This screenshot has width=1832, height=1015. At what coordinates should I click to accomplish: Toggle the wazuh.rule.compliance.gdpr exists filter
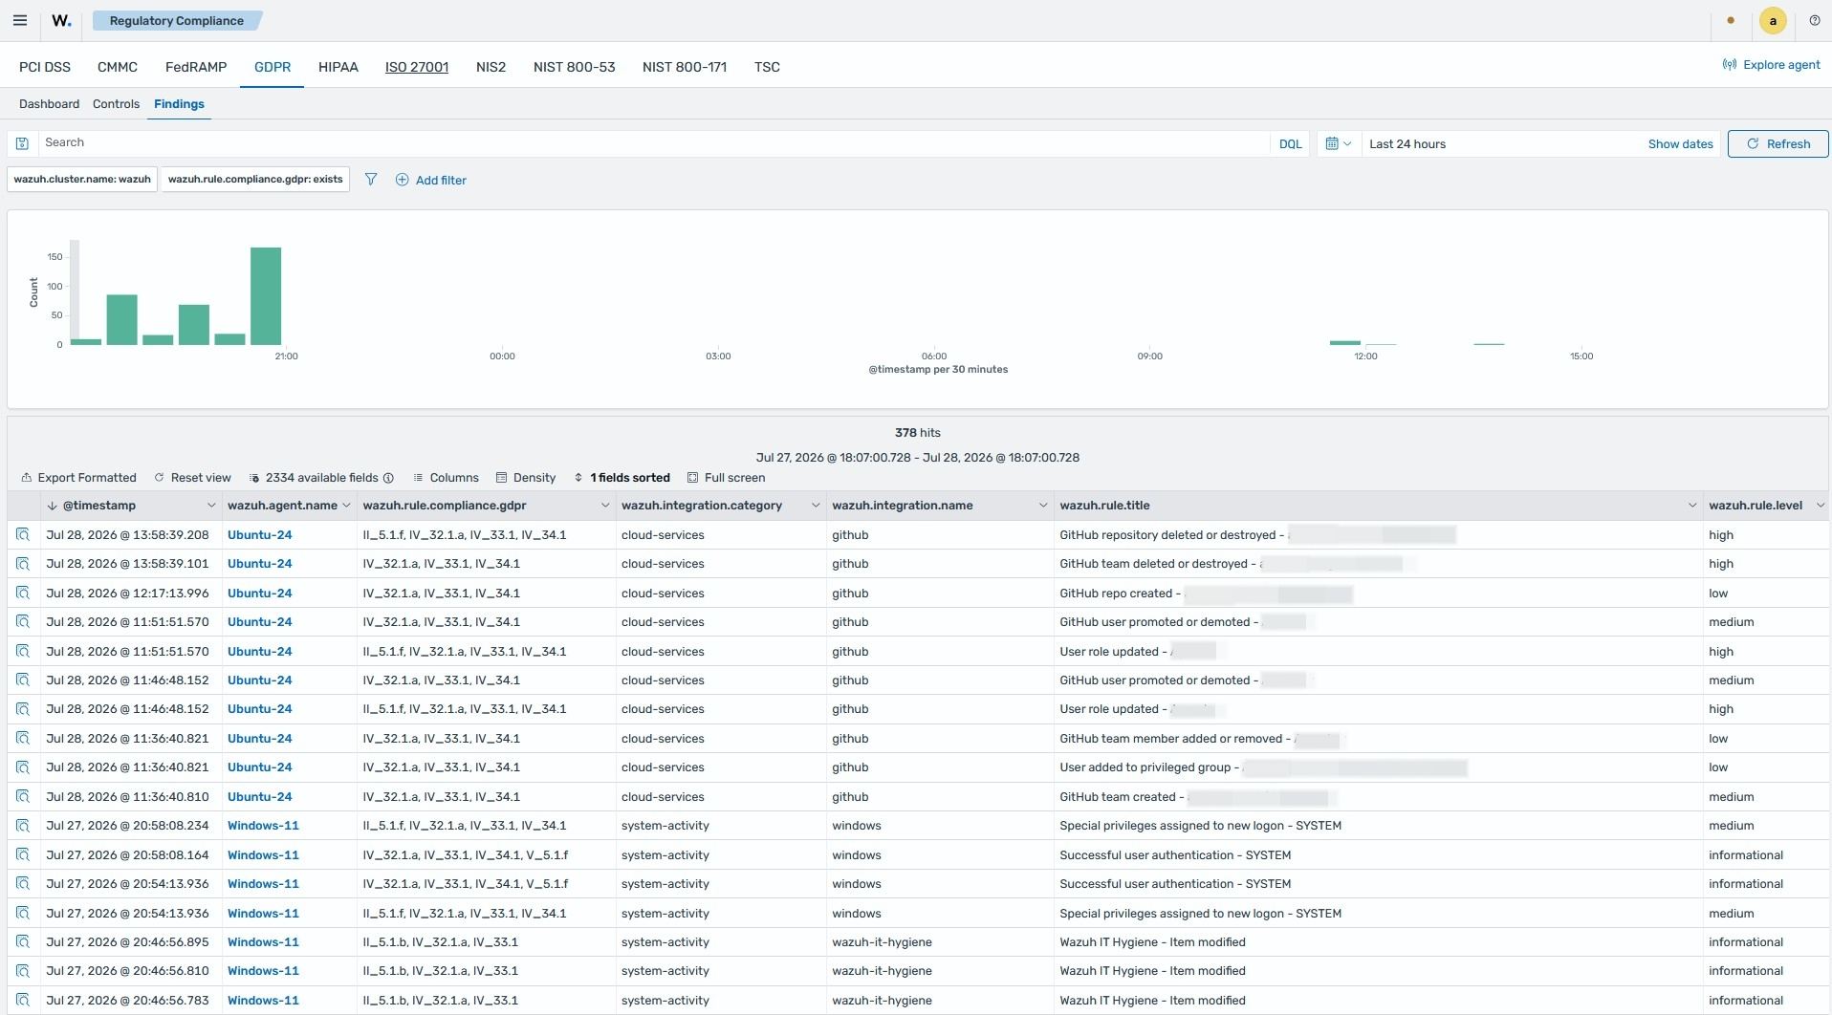point(255,180)
